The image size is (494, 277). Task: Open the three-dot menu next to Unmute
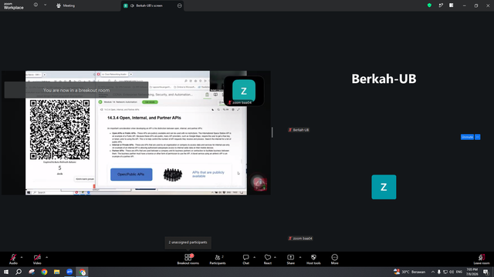pyautogui.click(x=478, y=137)
